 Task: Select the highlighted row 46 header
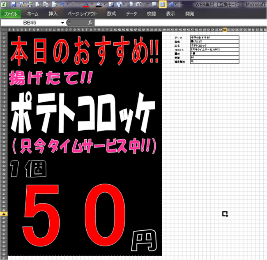click(4, 214)
